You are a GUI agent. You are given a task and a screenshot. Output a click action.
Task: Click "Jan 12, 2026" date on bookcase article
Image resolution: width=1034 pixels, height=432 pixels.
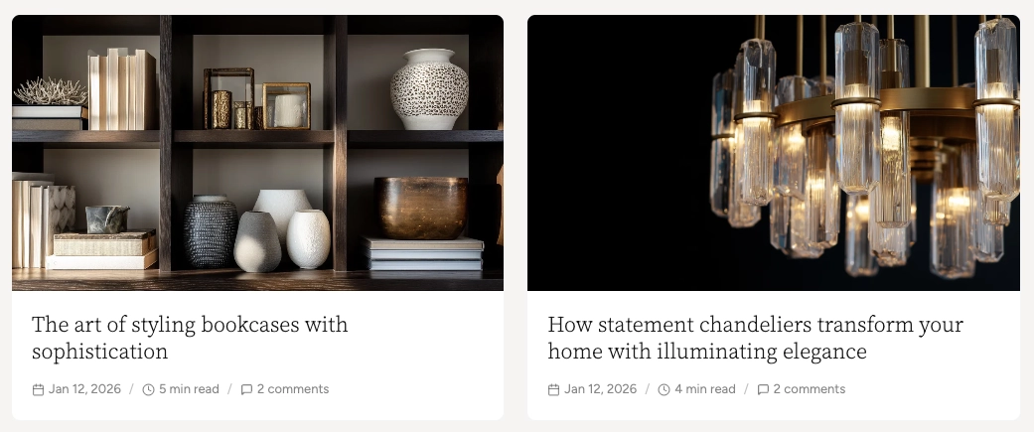click(85, 389)
